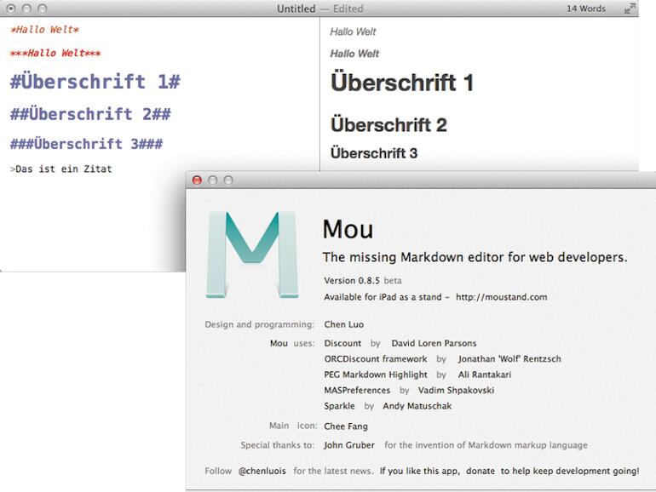656x492 pixels.
Task: Open Chen Luo link
Action: coord(343,324)
